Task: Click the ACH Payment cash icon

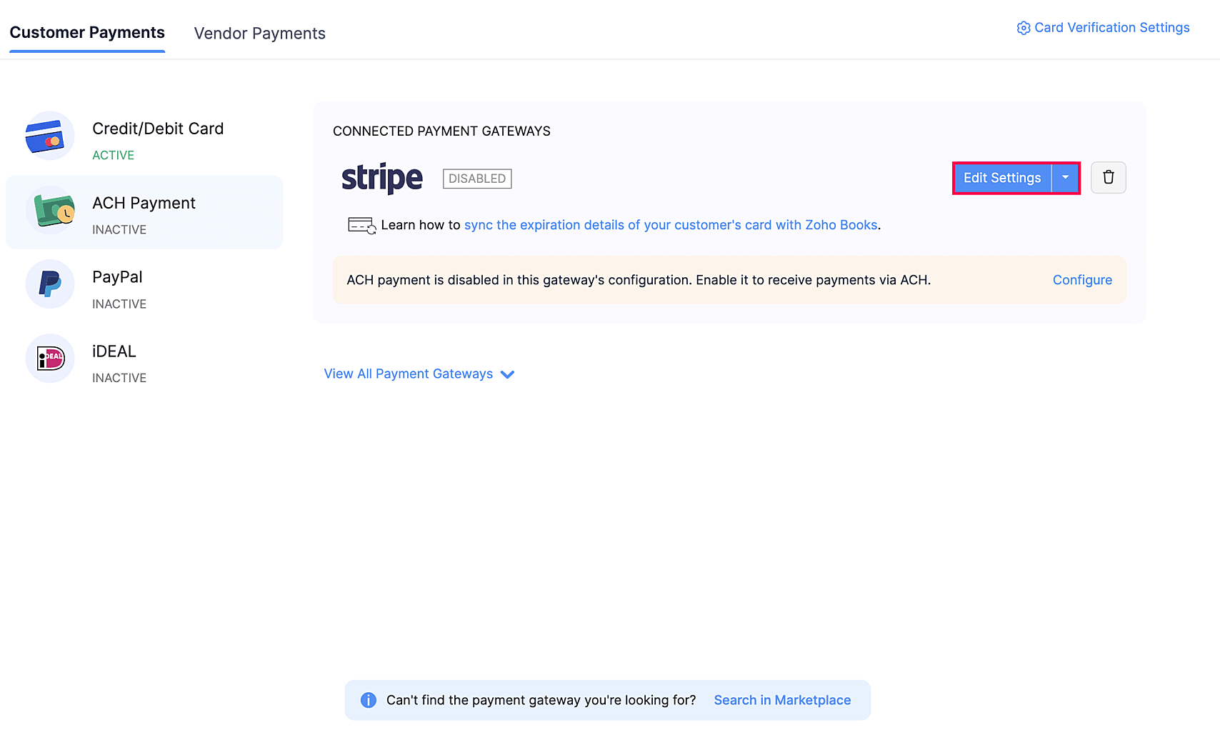Action: point(51,211)
